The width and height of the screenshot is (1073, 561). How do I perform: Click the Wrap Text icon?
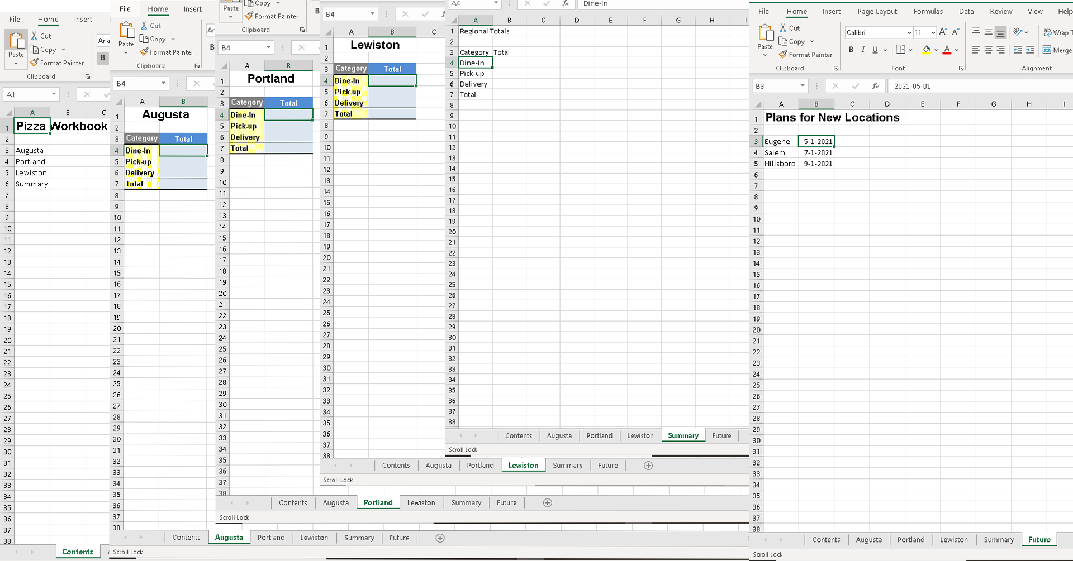click(1048, 32)
